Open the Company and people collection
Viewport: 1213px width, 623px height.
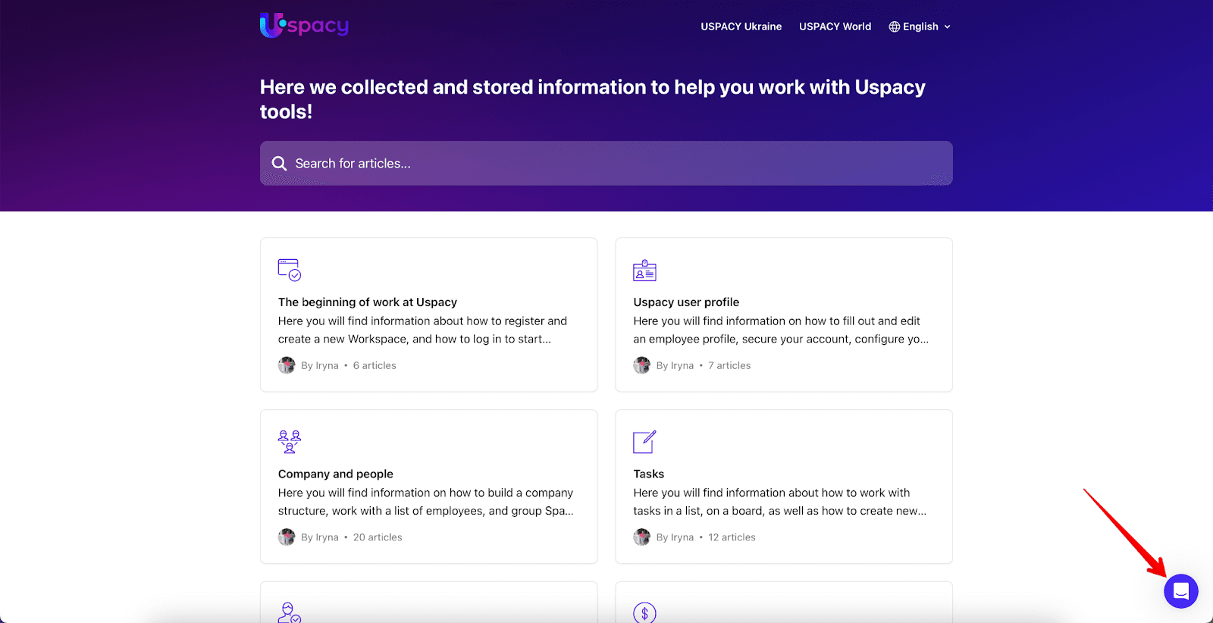[336, 474]
